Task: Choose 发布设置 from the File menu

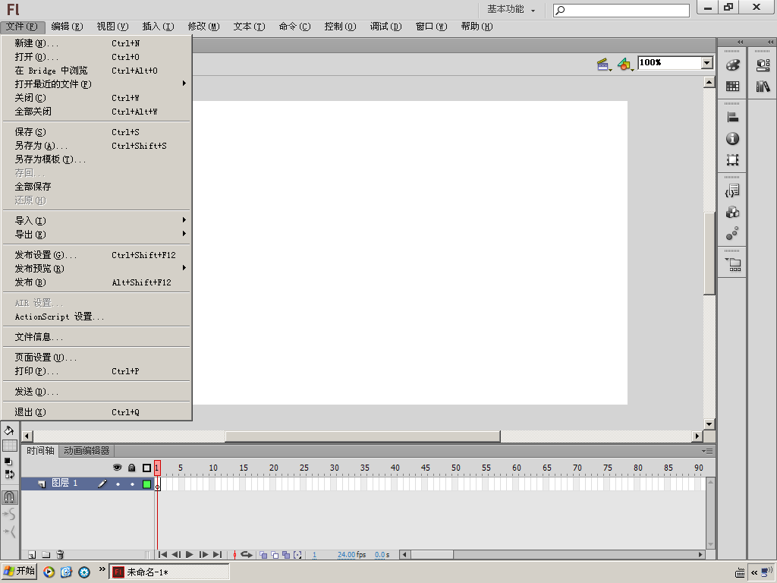Action: coord(96,255)
